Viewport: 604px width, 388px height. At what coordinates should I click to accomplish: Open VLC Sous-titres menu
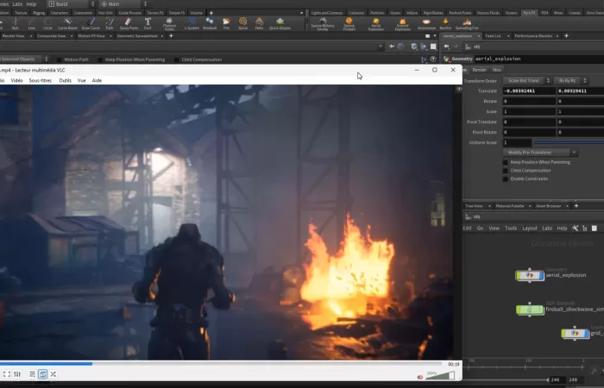click(40, 80)
